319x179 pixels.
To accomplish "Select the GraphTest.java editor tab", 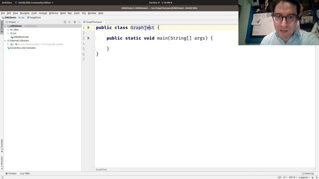I will [94, 22].
